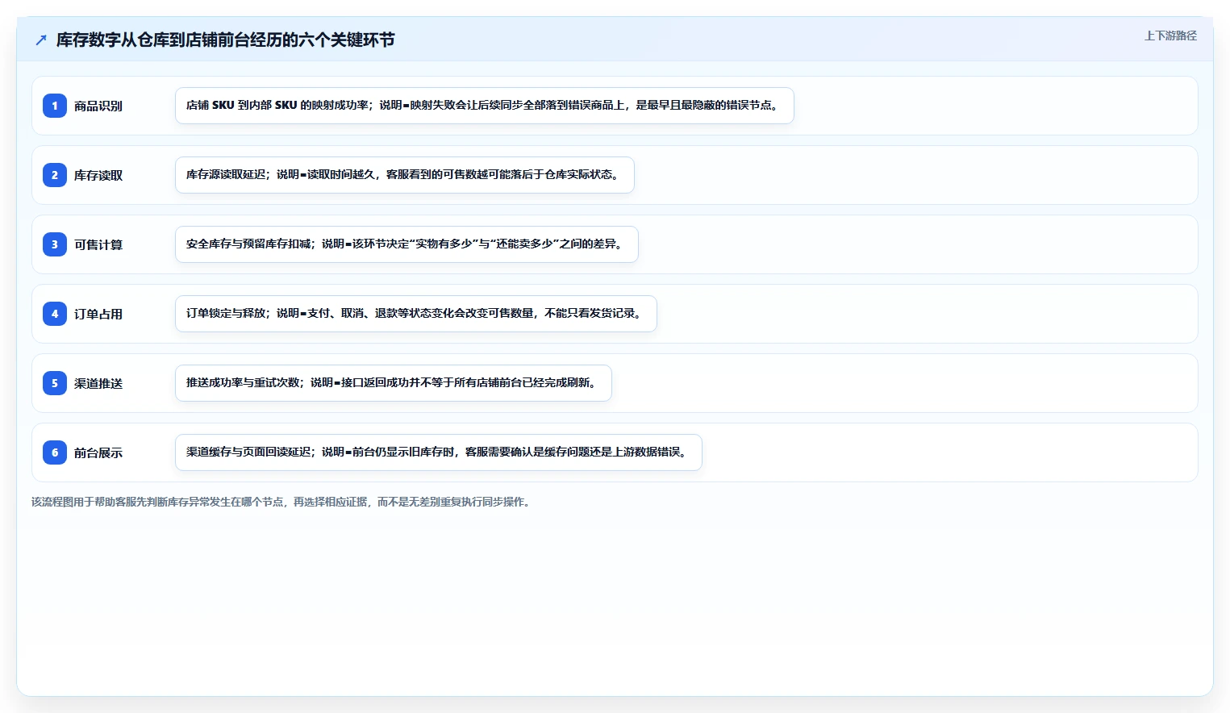Click step number badge 4
This screenshot has width=1230, height=713.
[55, 314]
